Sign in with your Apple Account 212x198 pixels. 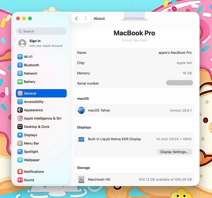pos(41,43)
